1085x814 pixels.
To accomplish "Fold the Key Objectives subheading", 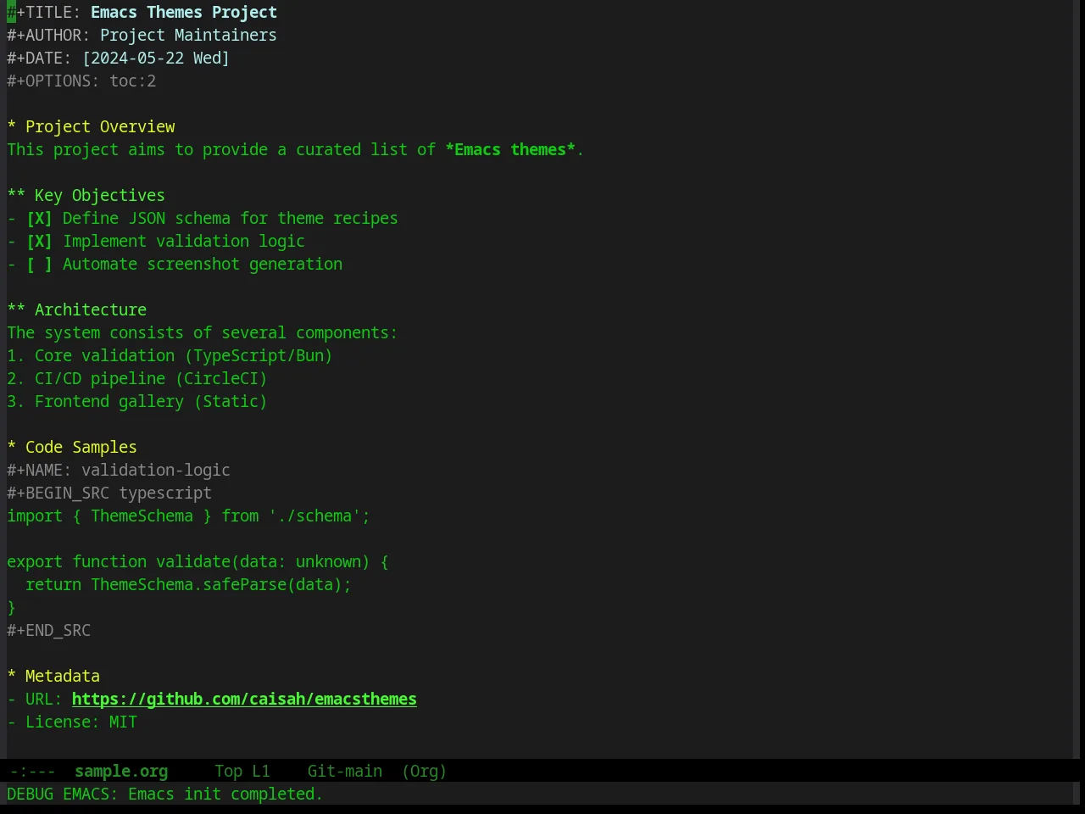I will 86,196.
